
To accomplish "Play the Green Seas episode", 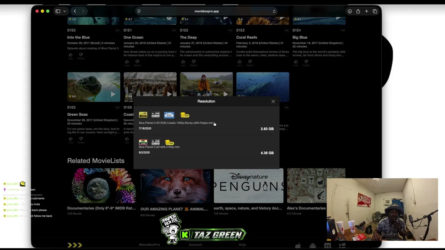I will click(x=113, y=94).
